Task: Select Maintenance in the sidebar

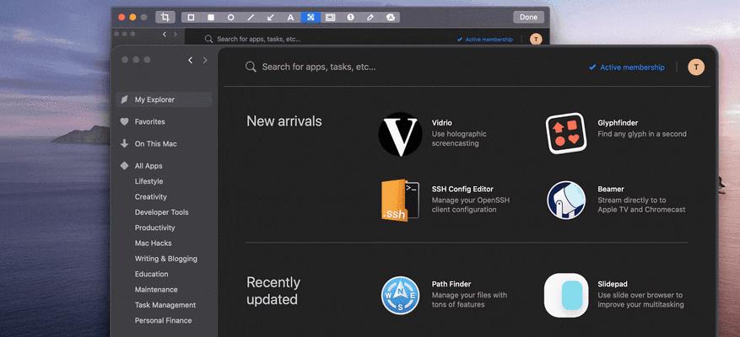Action: pos(156,289)
